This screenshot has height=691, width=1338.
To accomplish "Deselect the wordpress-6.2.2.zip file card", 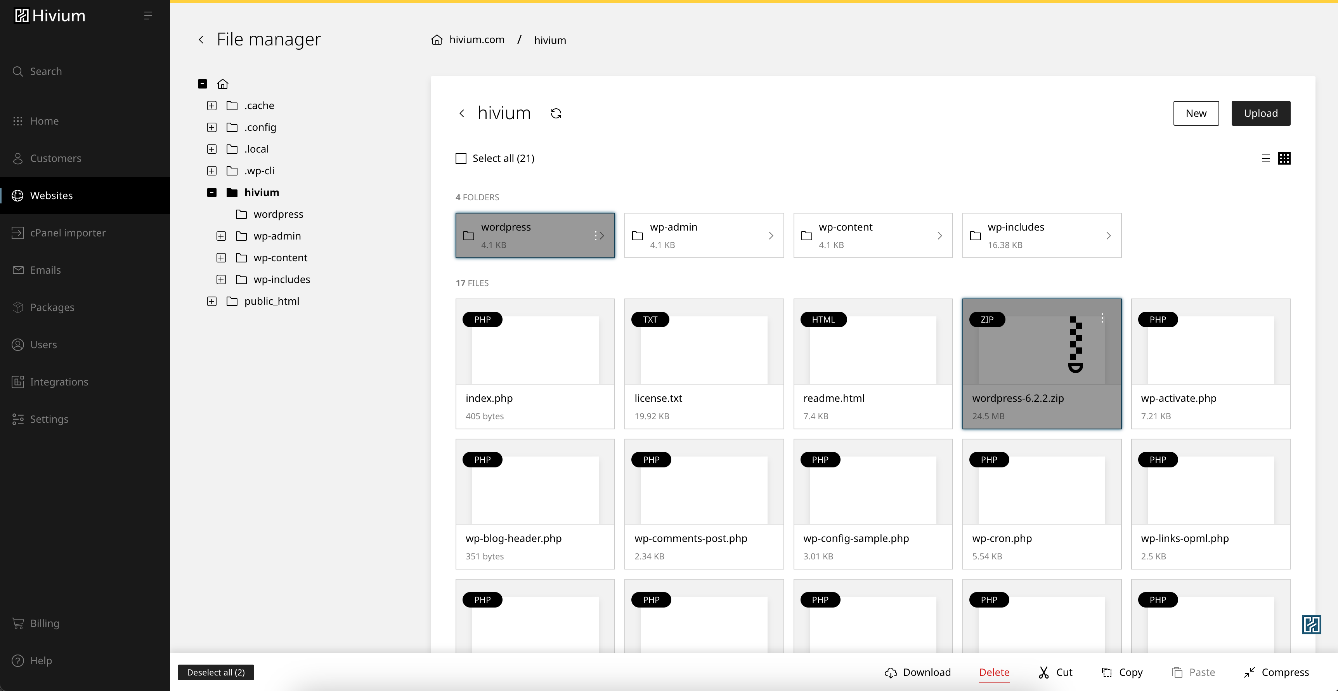I will click(1042, 364).
